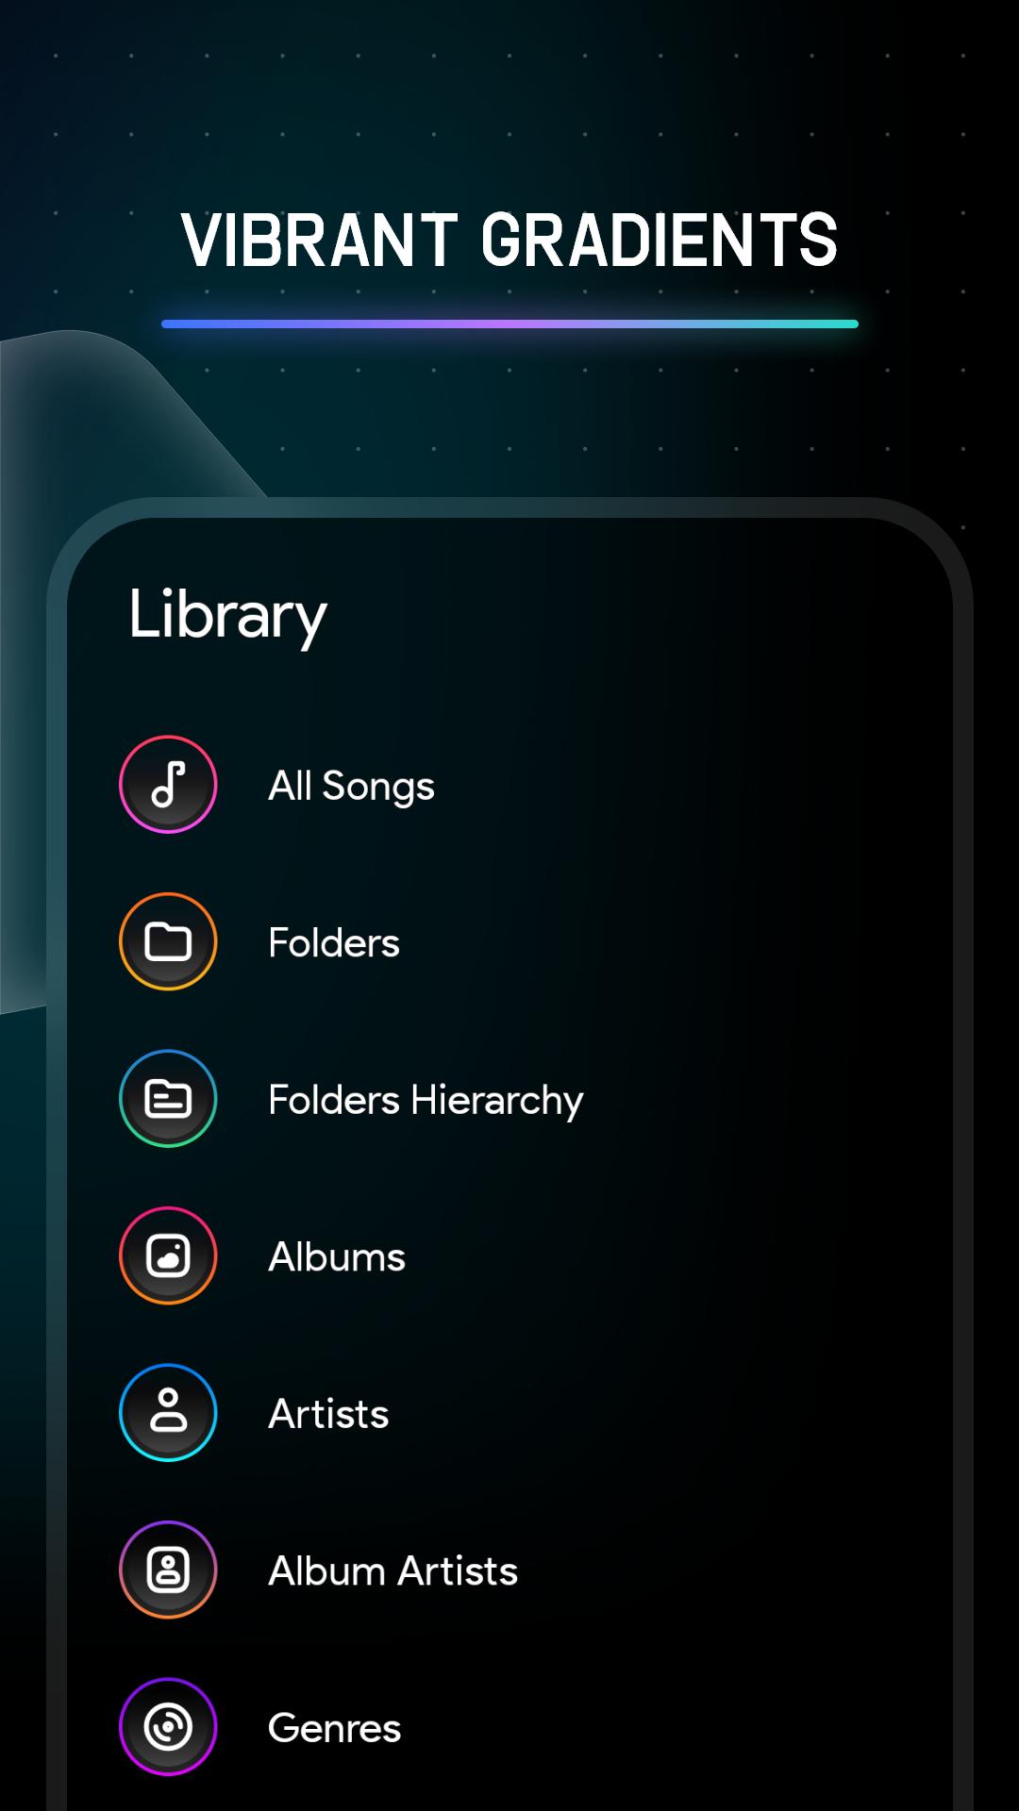Viewport: 1019px width, 1811px height.
Task: Select the Folders Hierarchy icon
Action: [x=168, y=1099]
